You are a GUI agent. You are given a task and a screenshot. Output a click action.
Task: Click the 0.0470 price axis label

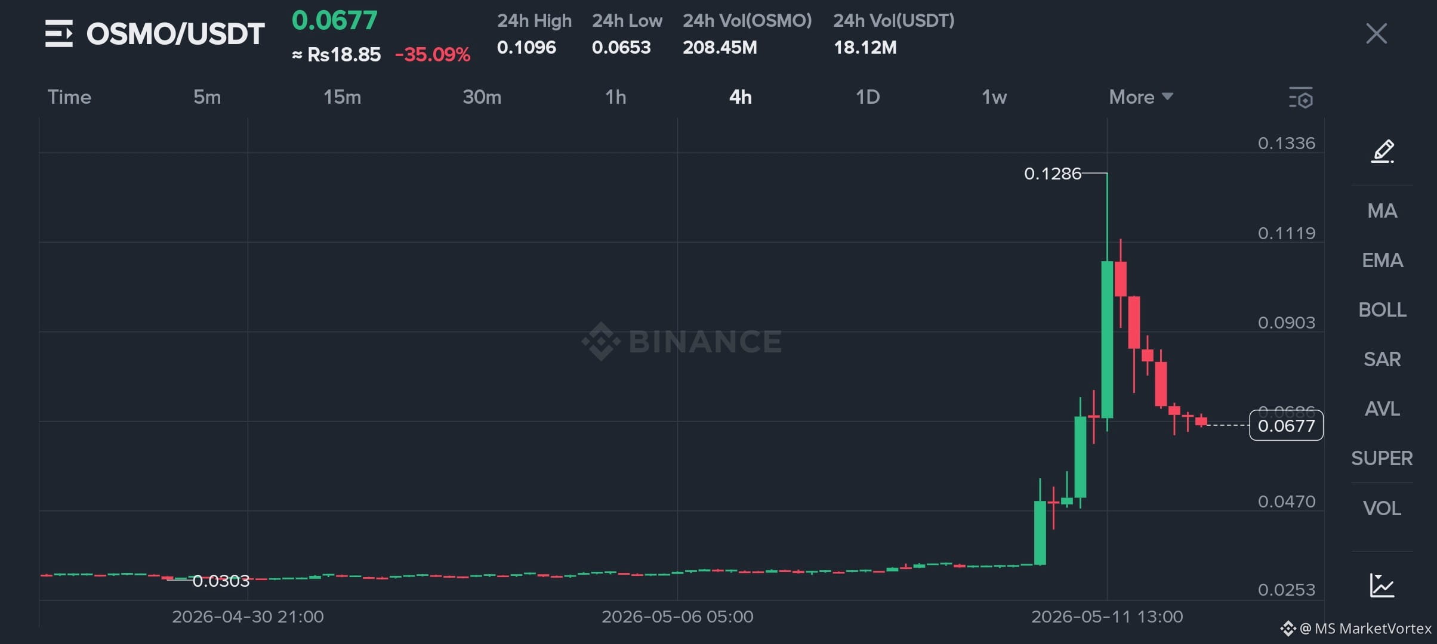coord(1287,501)
